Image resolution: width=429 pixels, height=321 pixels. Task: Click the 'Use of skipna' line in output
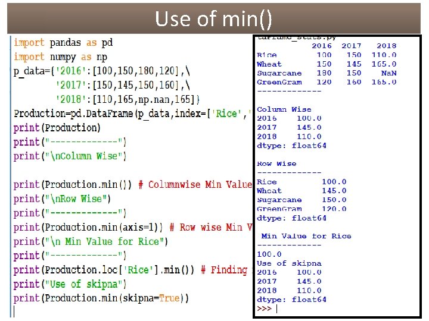pyautogui.click(x=289, y=263)
